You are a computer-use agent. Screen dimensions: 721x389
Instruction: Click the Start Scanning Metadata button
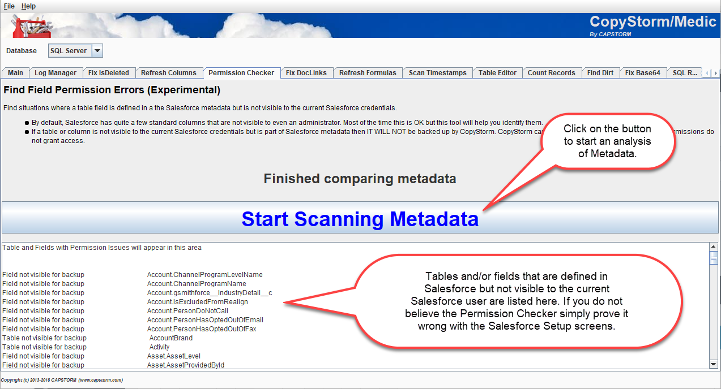(x=360, y=218)
